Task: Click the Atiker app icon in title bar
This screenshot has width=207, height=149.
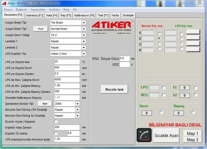Action: [4, 3]
